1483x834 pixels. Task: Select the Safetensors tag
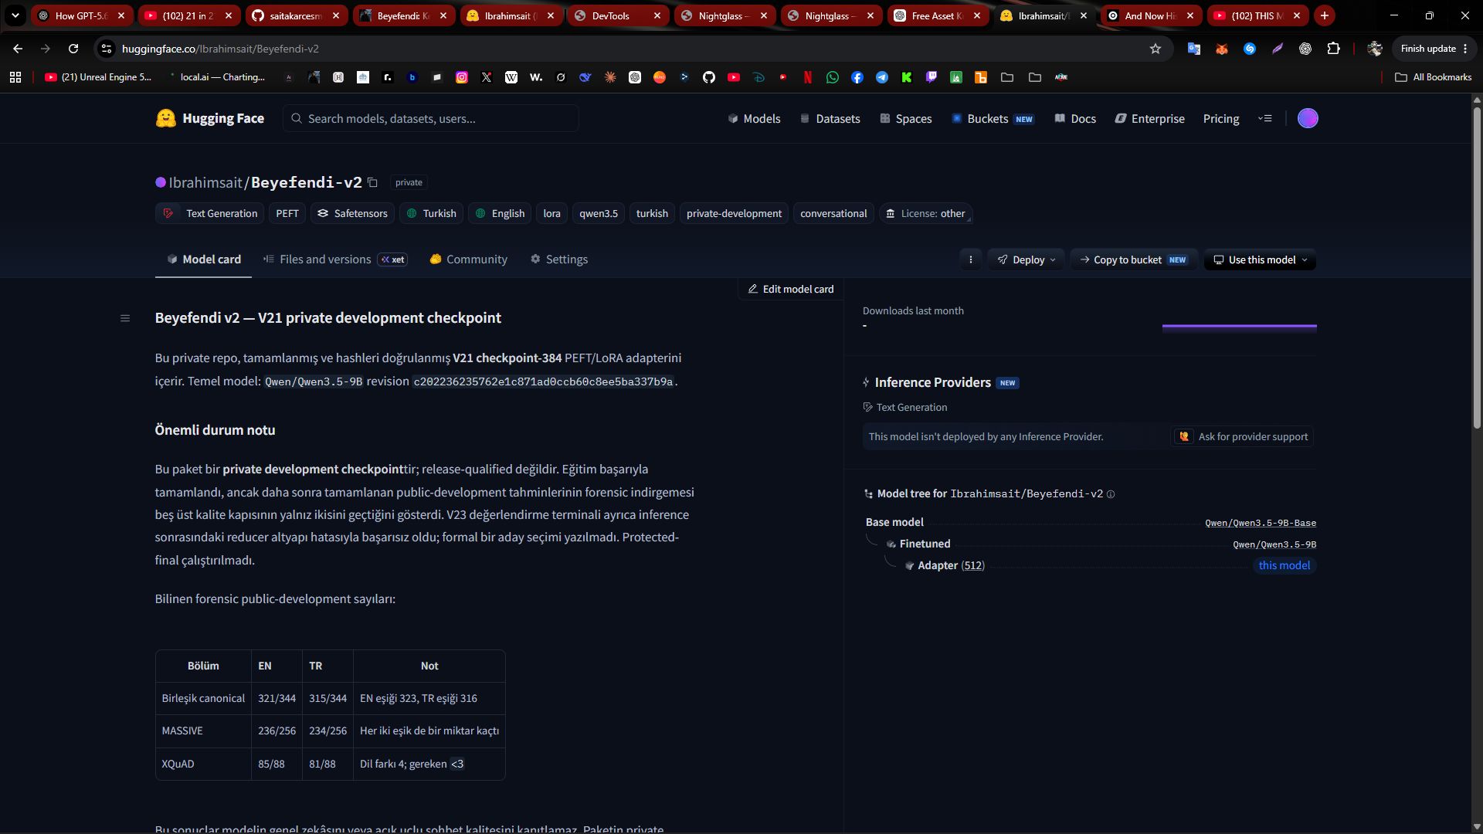tap(352, 214)
